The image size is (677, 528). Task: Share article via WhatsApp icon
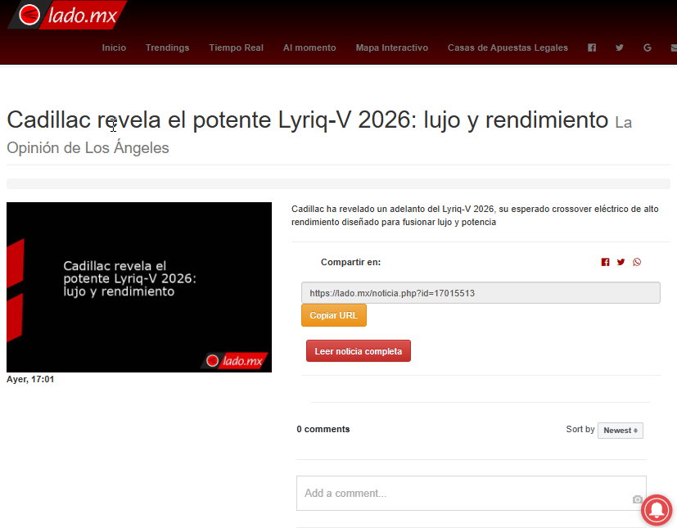pos(636,262)
